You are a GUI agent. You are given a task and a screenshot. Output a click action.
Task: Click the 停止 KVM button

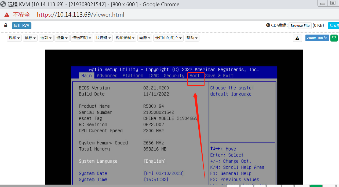21,25
